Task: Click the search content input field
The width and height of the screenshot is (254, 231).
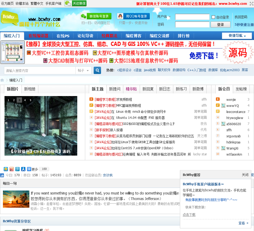Action: [x=40, y=70]
